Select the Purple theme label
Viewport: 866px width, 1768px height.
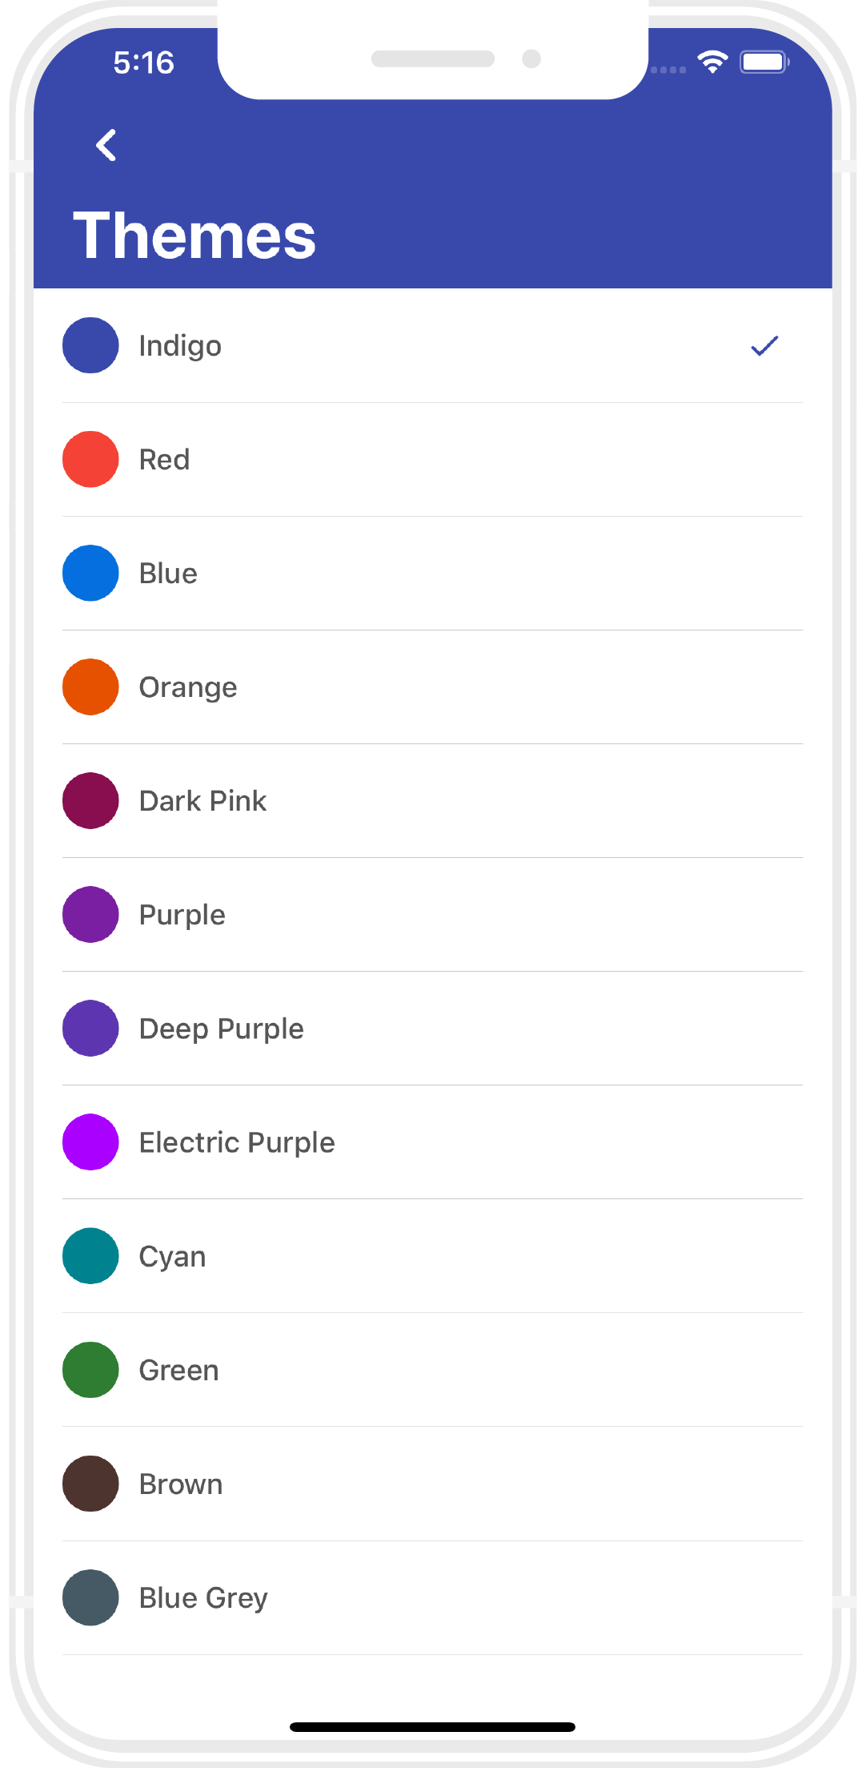(182, 915)
